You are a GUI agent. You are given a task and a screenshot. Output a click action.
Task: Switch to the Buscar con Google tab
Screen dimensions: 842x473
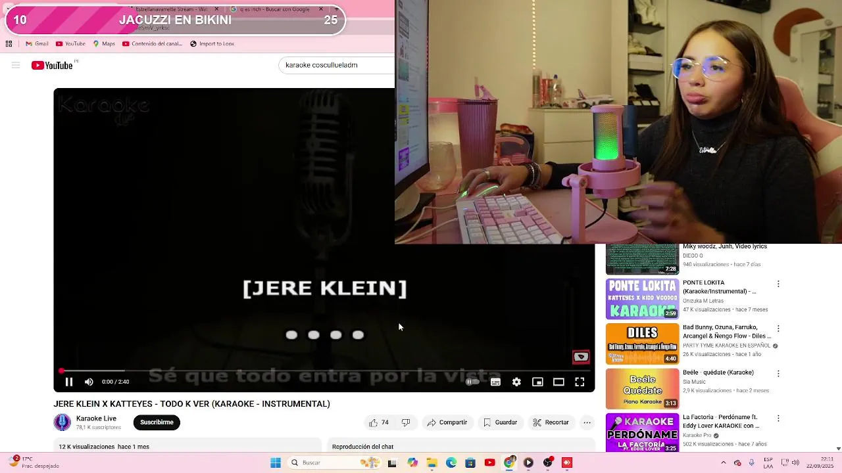[275, 9]
